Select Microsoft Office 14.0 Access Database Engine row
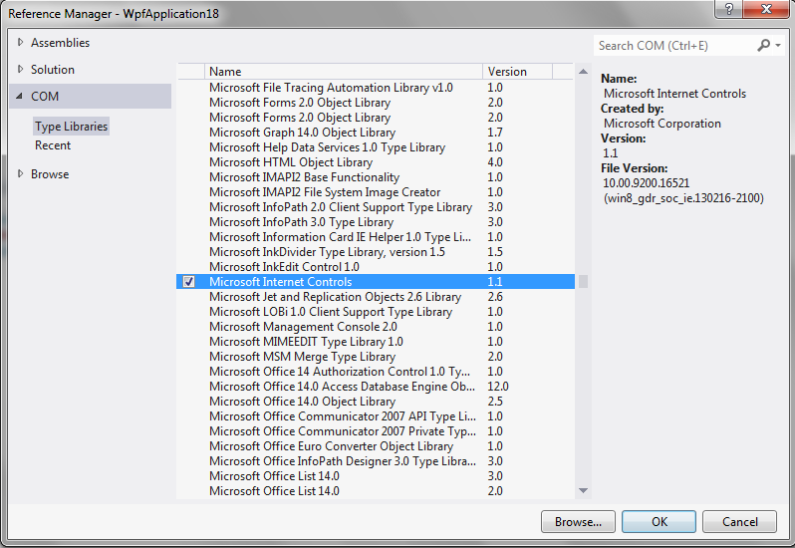The width and height of the screenshot is (795, 548). 376,387
